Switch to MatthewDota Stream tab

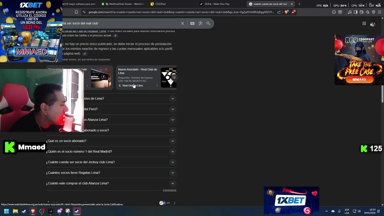[124, 4]
